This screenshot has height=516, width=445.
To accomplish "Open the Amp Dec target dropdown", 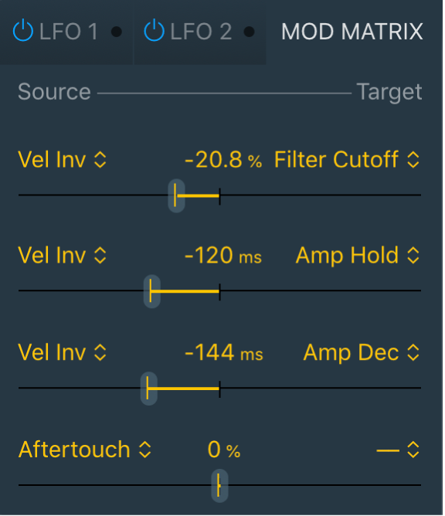I will coord(362,352).
